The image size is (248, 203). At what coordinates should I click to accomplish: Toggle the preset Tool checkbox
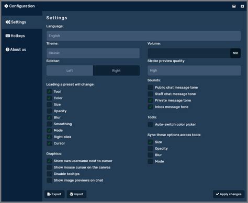pos(49,91)
